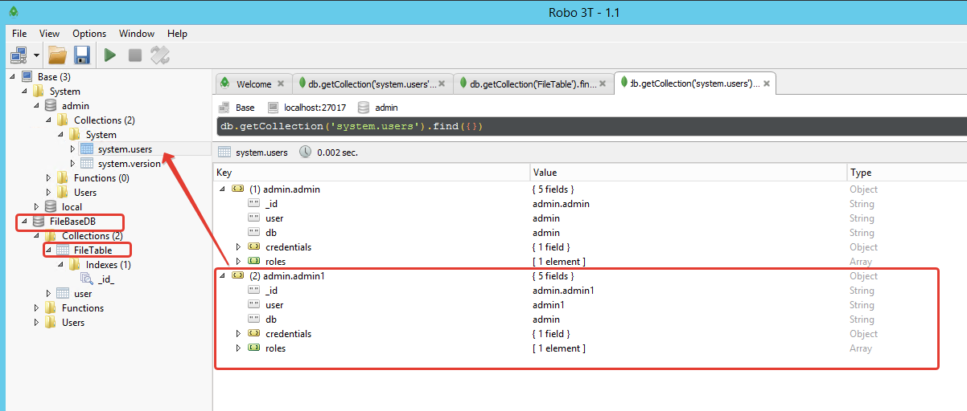Open the View menu
The image size is (967, 411).
[x=50, y=34]
